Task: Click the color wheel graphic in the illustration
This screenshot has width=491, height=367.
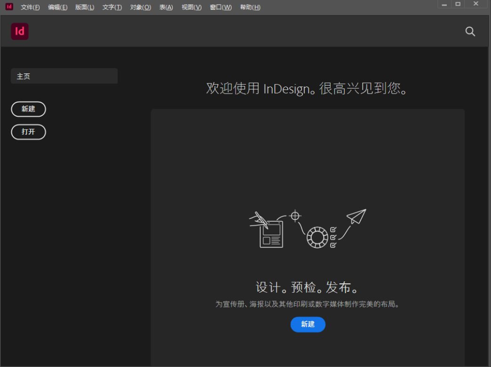Action: [x=317, y=237]
